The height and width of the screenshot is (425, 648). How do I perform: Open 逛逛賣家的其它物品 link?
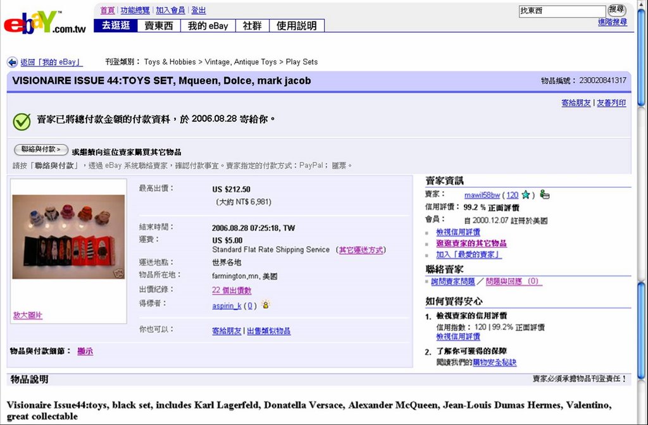471,243
